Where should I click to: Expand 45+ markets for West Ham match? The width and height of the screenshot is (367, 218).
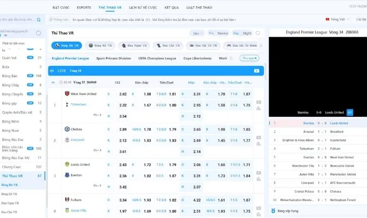(97, 115)
